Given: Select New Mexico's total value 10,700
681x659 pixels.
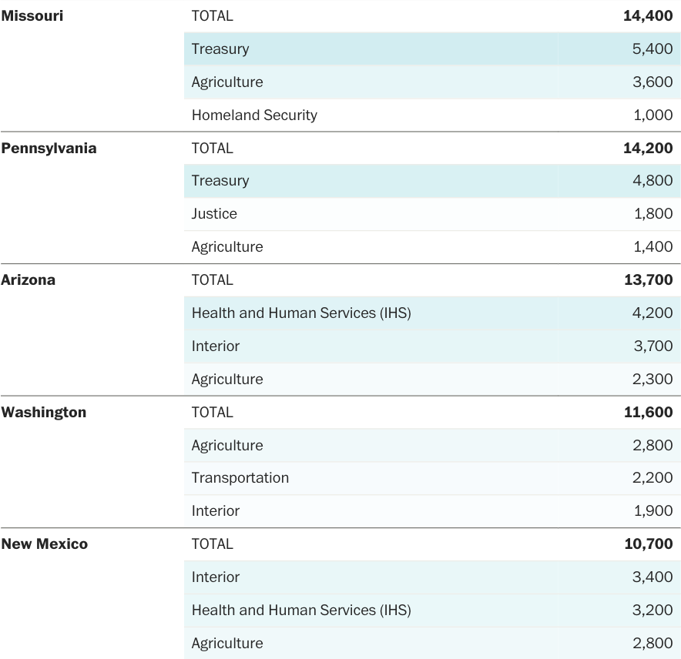Looking at the screenshot, I should coord(648,544).
